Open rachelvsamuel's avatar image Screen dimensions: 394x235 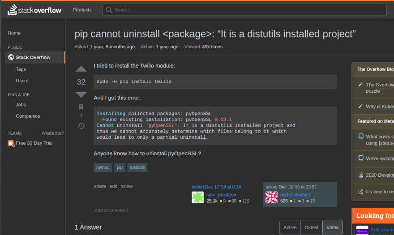coord(272,197)
